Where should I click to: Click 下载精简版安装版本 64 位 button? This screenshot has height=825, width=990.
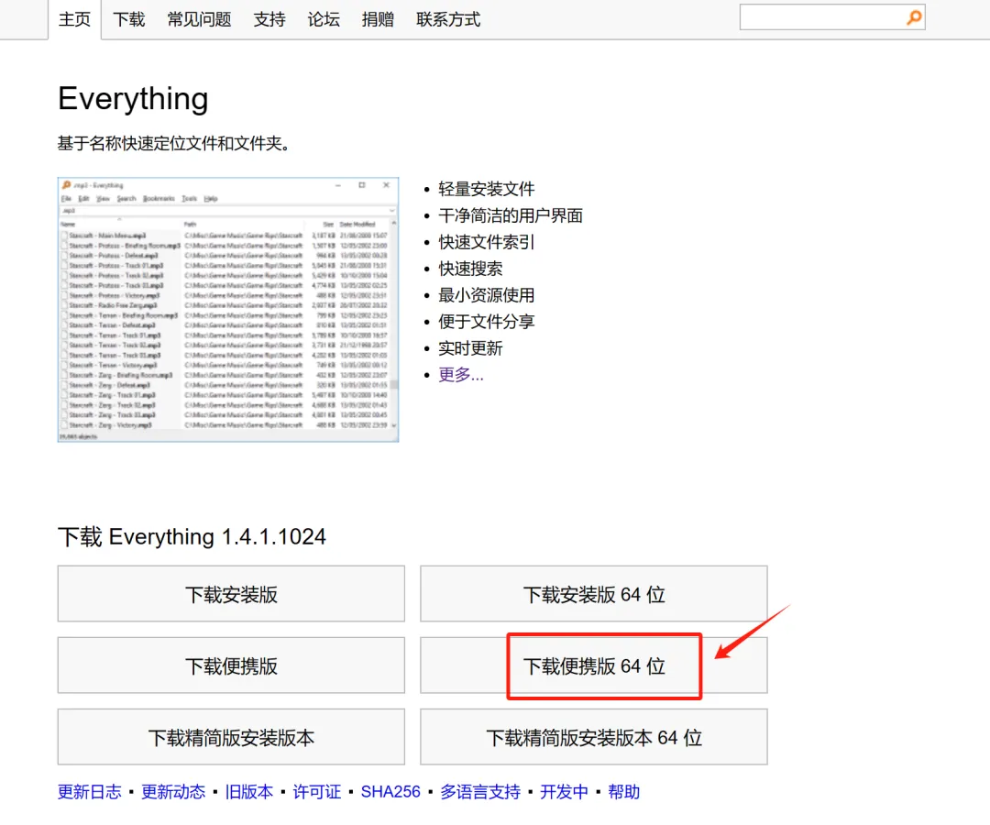tap(593, 737)
